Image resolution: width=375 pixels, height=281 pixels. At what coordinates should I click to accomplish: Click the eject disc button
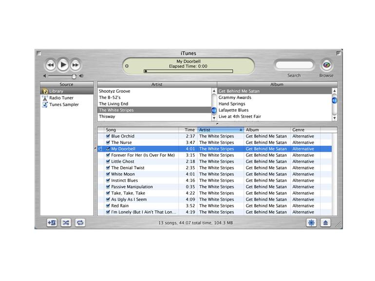pyautogui.click(x=325, y=223)
